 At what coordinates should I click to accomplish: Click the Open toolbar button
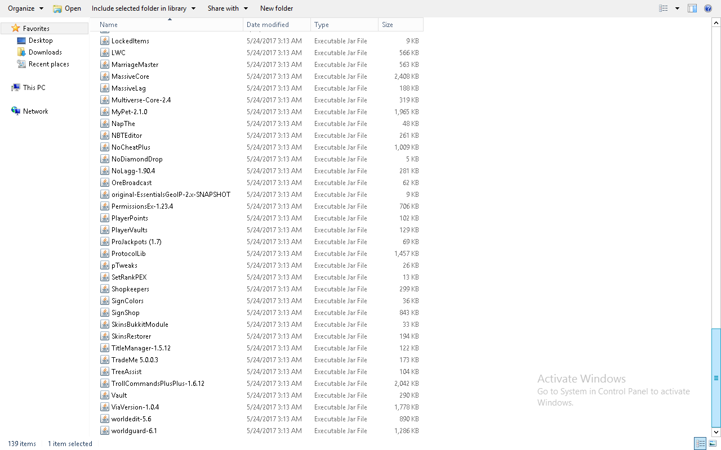(67, 8)
